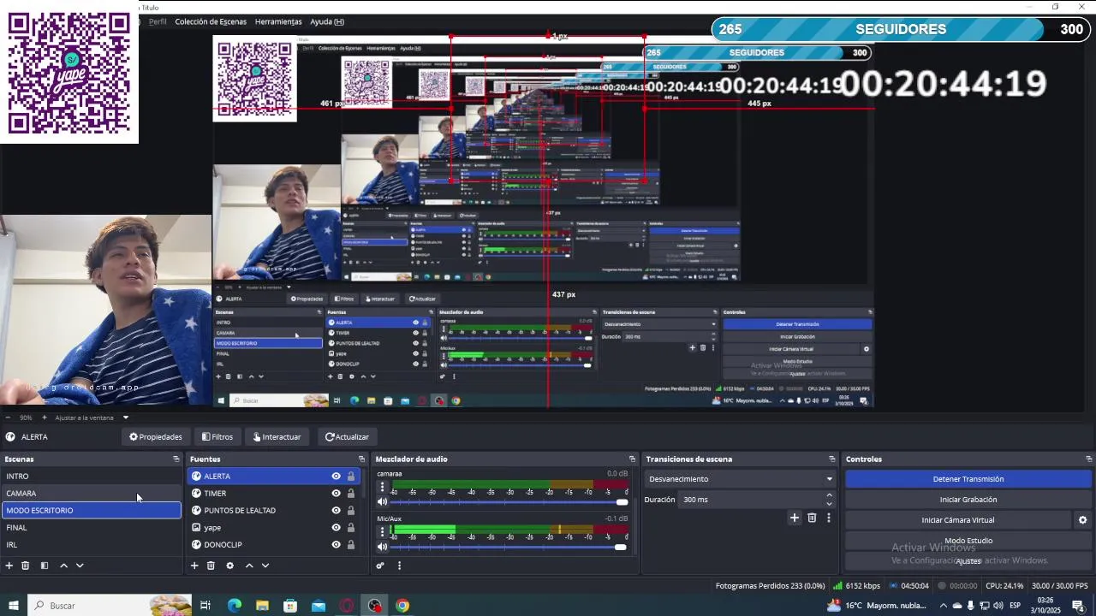Hide the DONOCLIP source eye icon

(336, 545)
